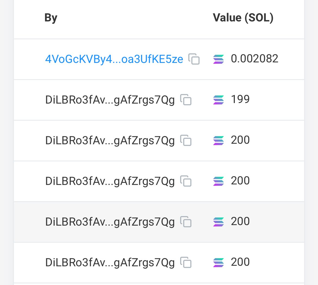This screenshot has width=318, height=285.
Task: Copy address in the bottom-most visible row
Action: (x=186, y=262)
